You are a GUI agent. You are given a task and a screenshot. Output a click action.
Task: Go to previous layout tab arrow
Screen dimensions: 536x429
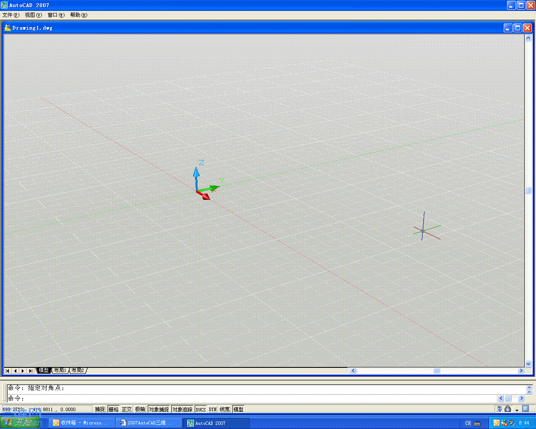click(x=15, y=371)
